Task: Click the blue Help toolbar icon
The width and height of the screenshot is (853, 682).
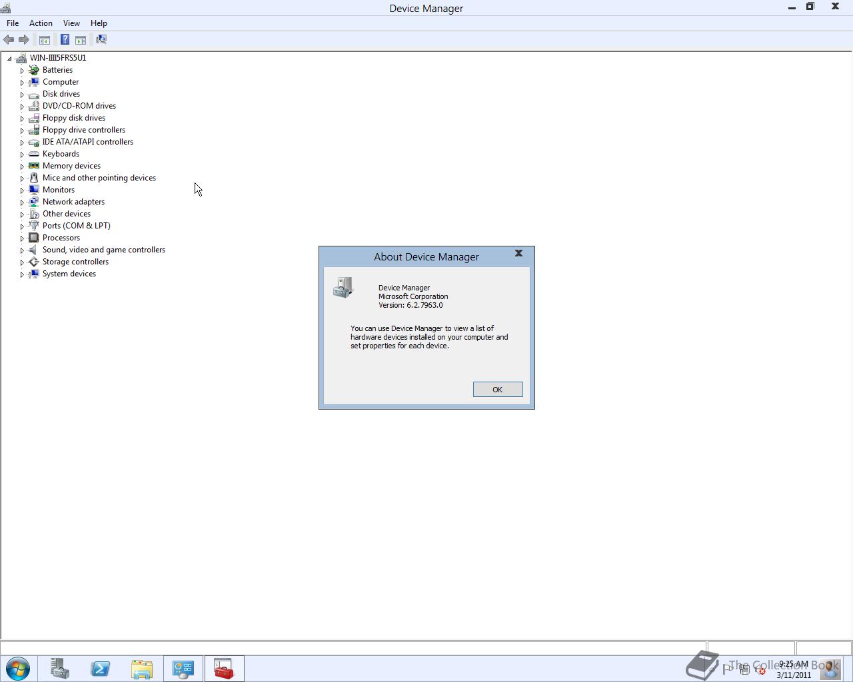Action: [65, 40]
